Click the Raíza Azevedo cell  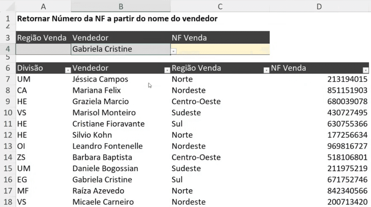[98, 191]
